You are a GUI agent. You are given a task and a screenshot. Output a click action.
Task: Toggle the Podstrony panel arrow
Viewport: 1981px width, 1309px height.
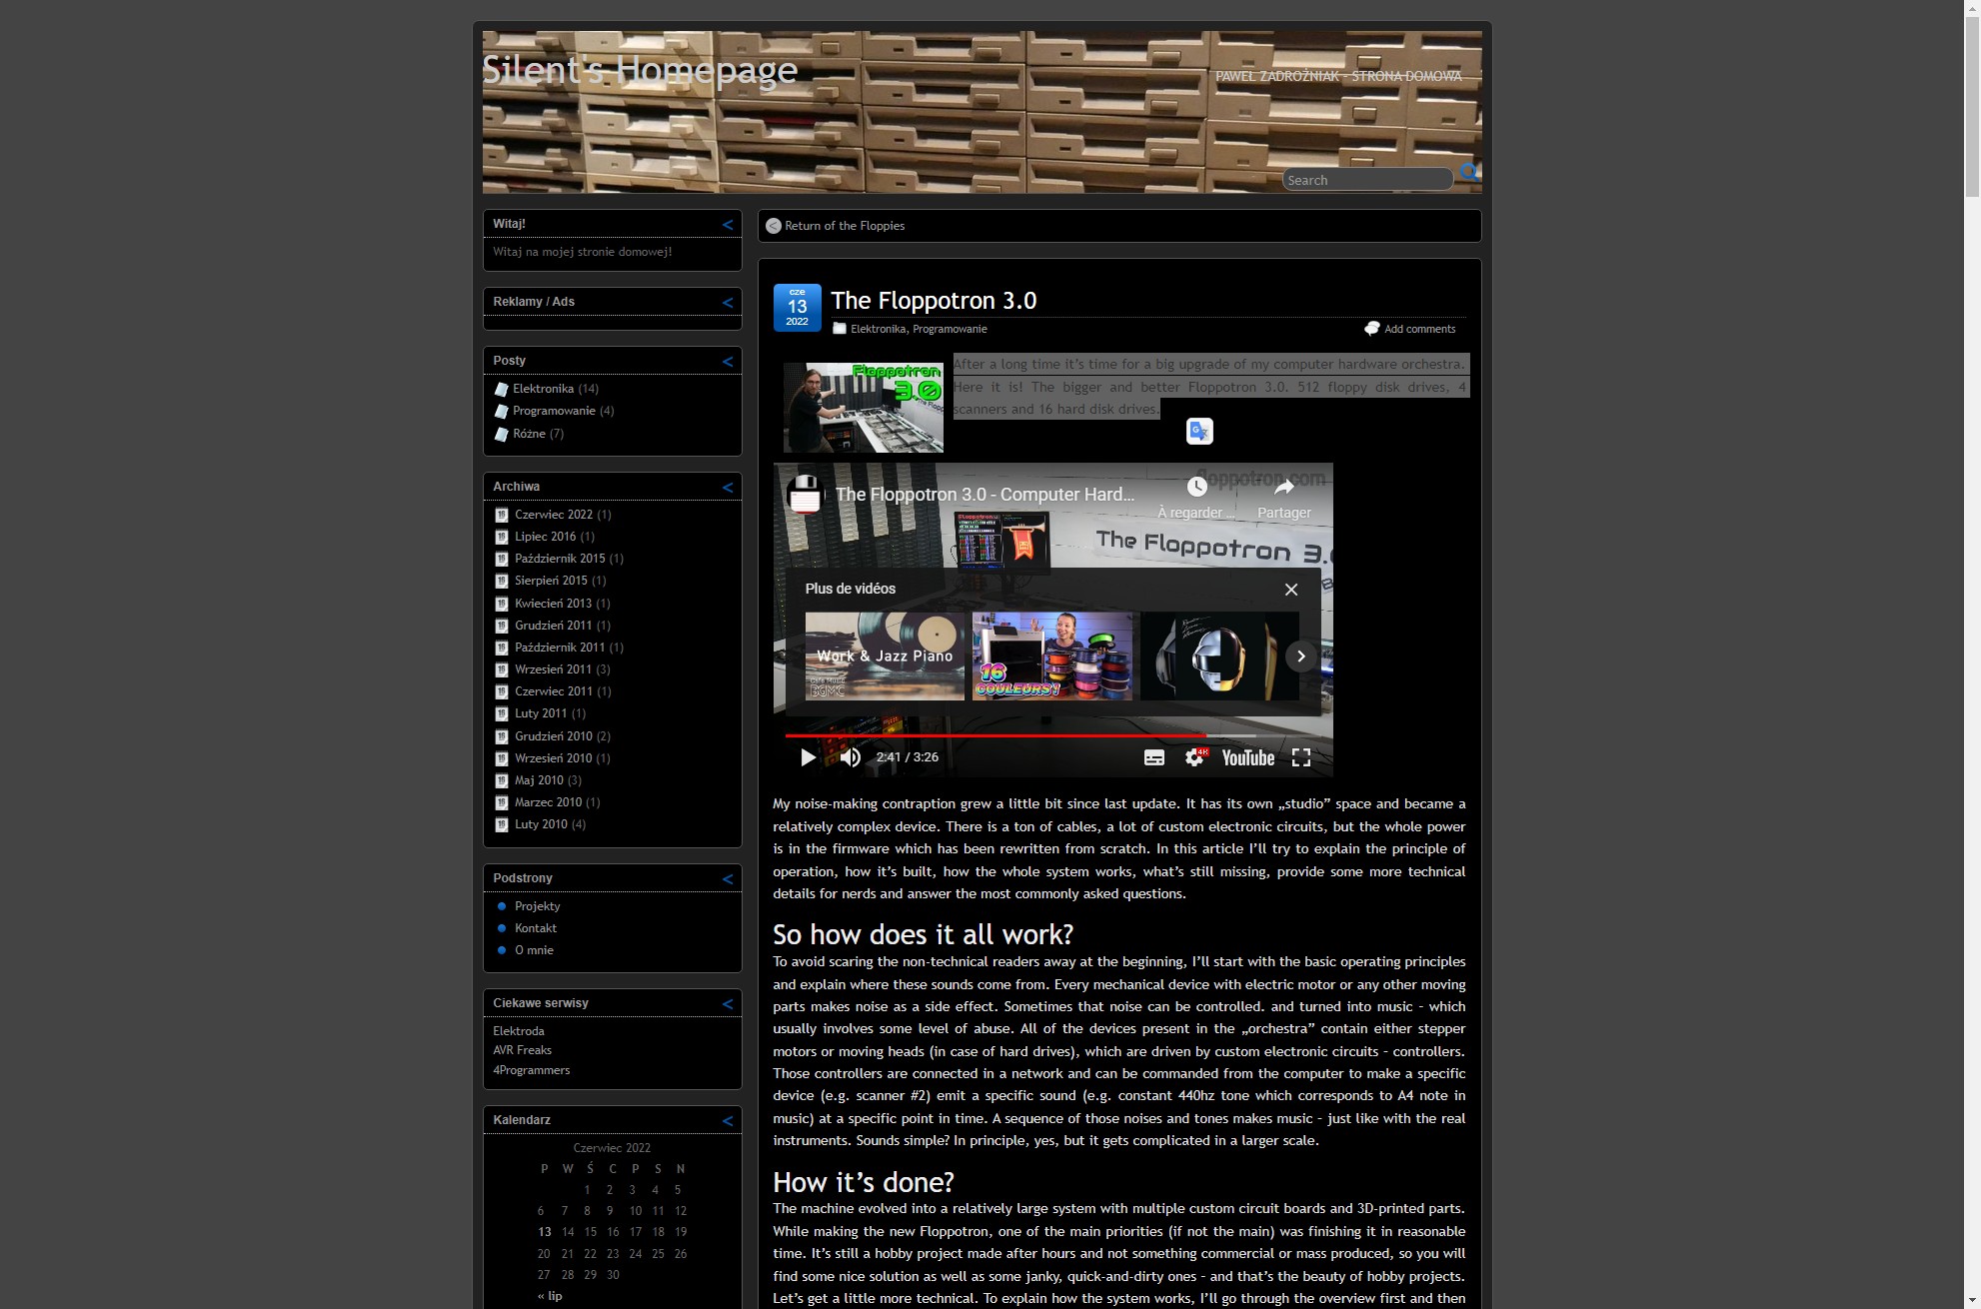(728, 879)
